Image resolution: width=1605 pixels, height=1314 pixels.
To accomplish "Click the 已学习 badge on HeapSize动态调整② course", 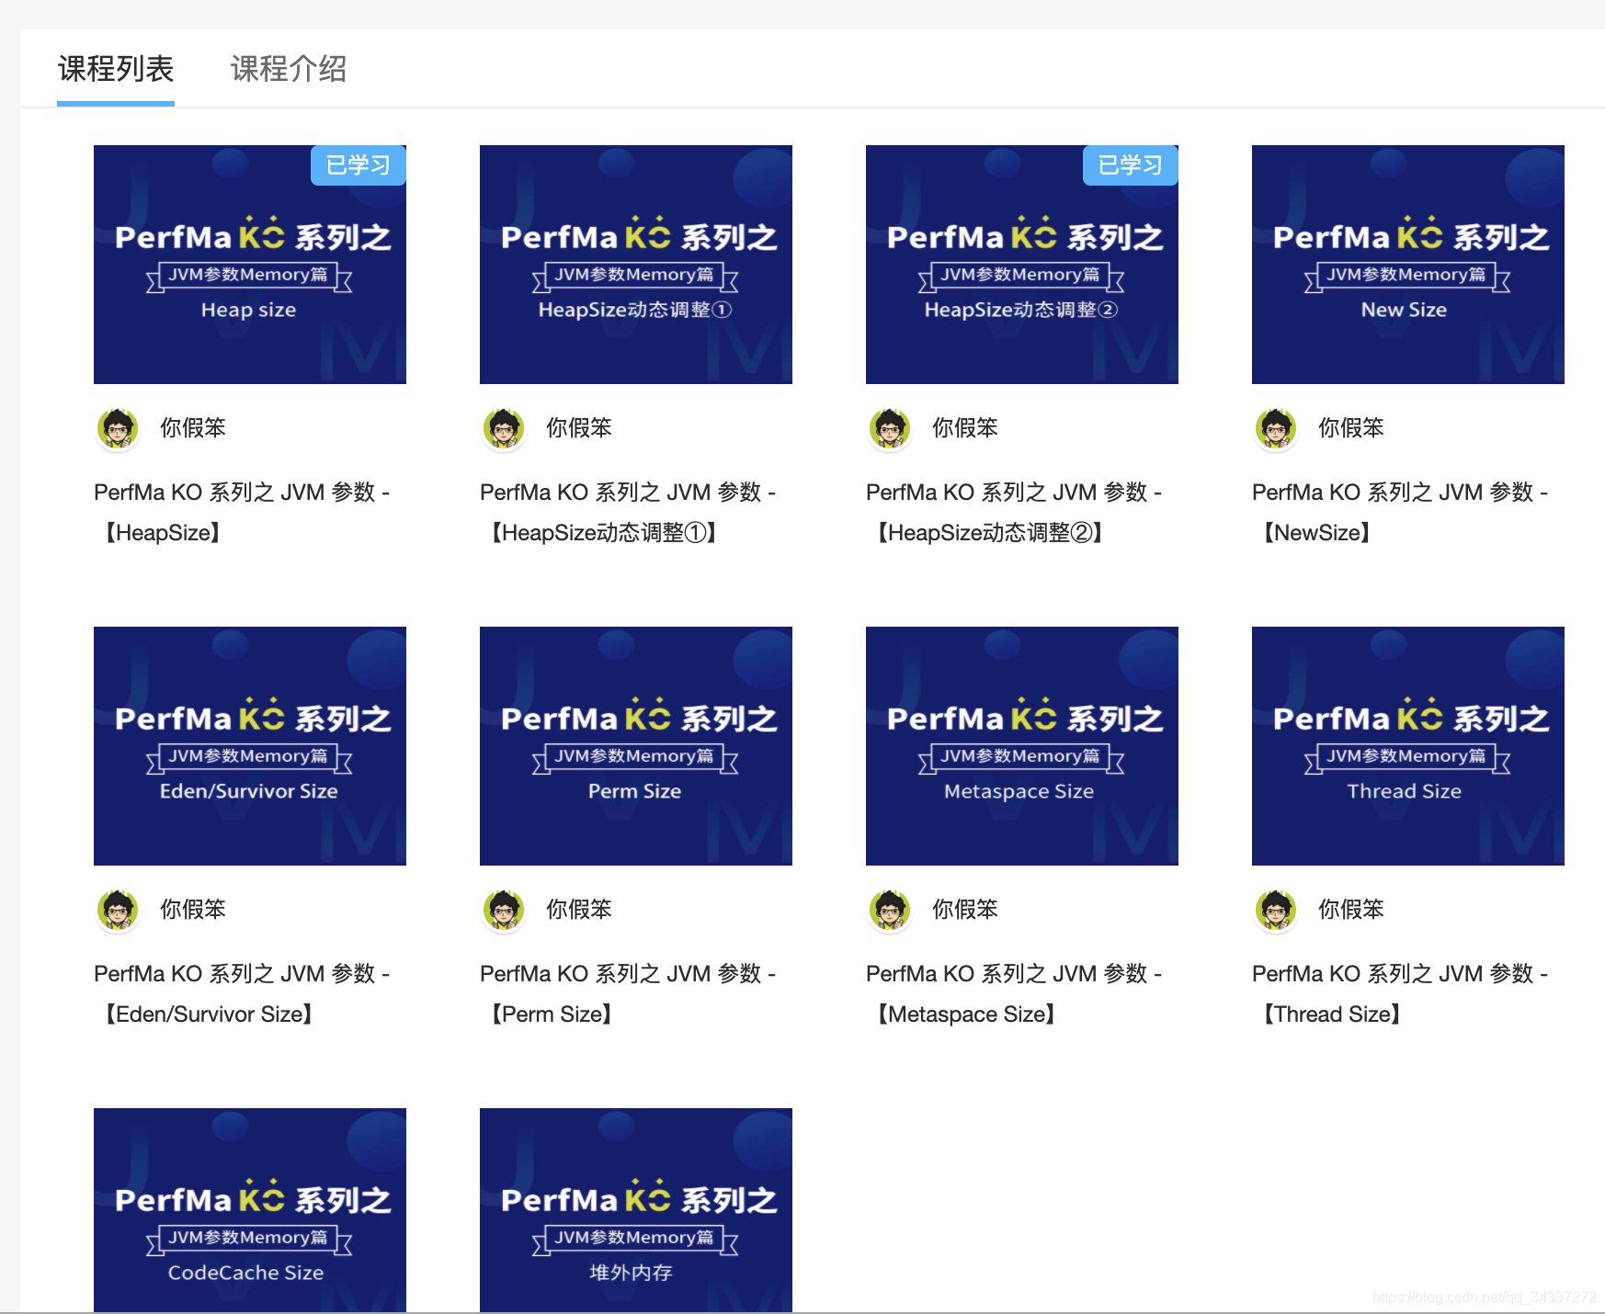I will point(1129,165).
